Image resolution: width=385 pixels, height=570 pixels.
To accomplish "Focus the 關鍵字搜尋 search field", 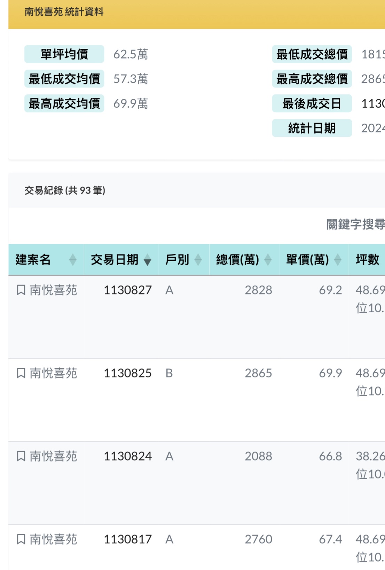I will 355,224.
